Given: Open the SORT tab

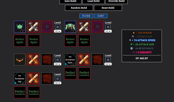Looking at the screenshot, I should tap(101, 16).
